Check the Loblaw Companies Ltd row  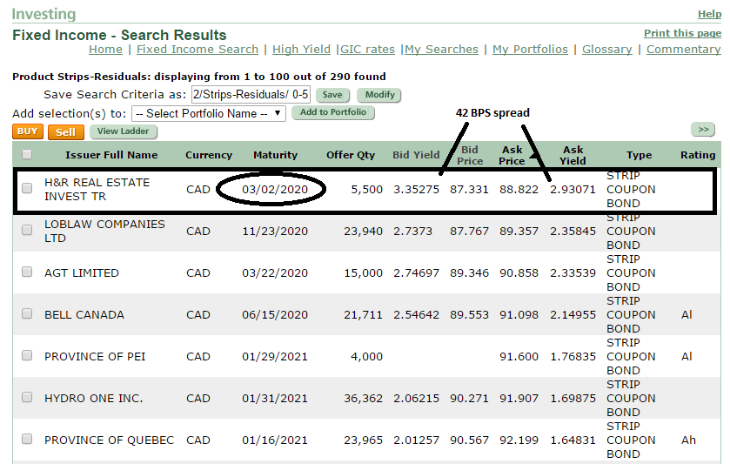pyautogui.click(x=27, y=230)
